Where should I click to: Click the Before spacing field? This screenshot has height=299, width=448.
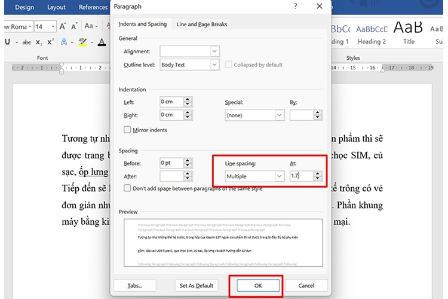tap(171, 163)
